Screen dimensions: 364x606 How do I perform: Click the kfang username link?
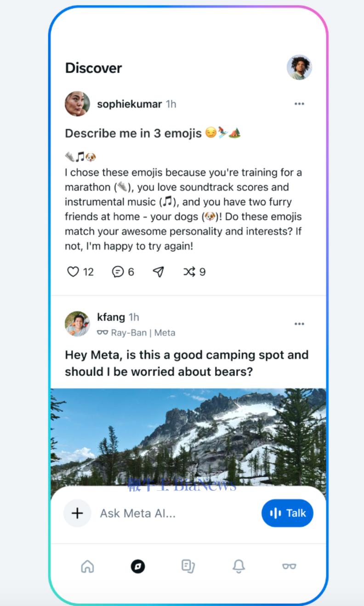click(x=111, y=317)
